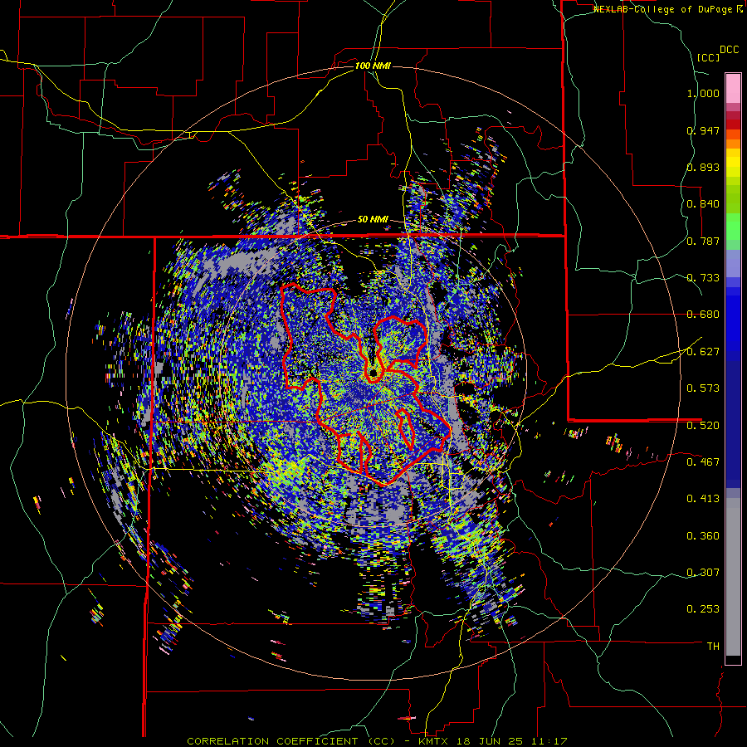Select the 0.467 scale value
The width and height of the screenshot is (747, 747).
(x=703, y=462)
